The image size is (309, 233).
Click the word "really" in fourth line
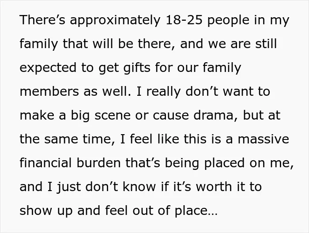(163, 92)
